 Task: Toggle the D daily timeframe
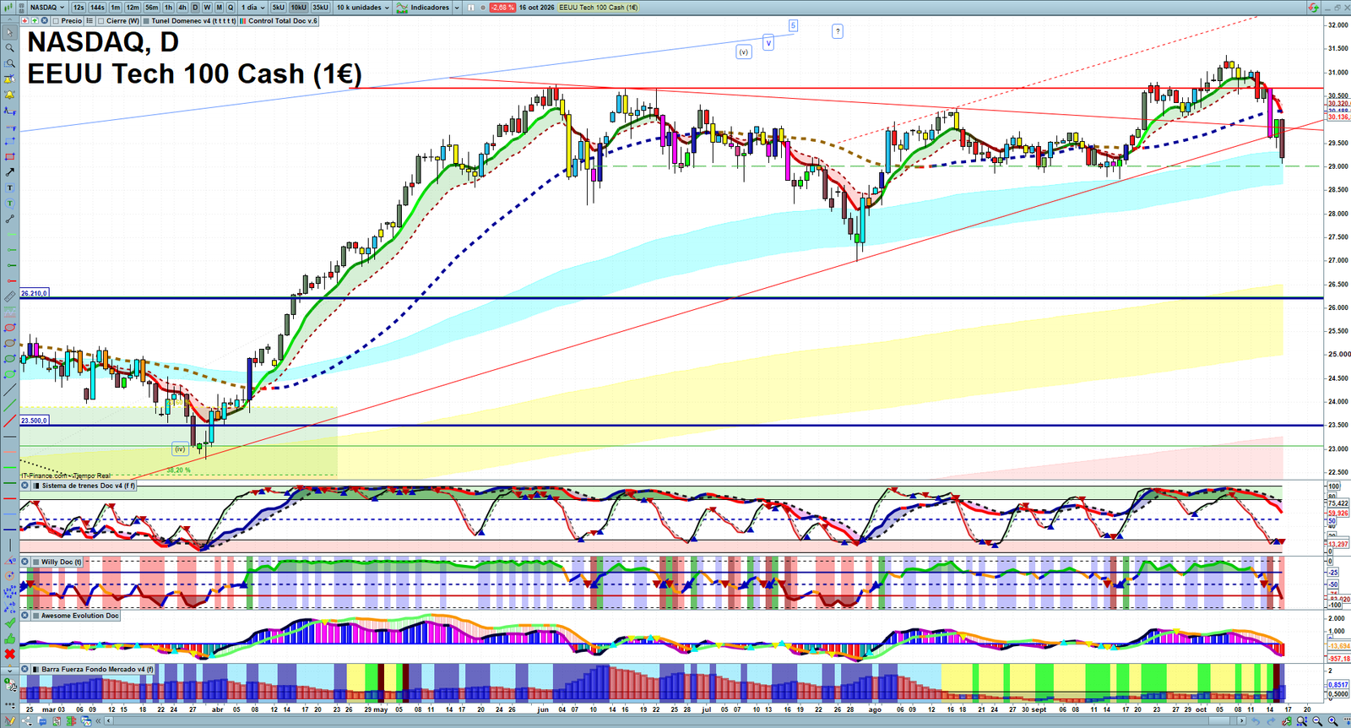pos(195,8)
